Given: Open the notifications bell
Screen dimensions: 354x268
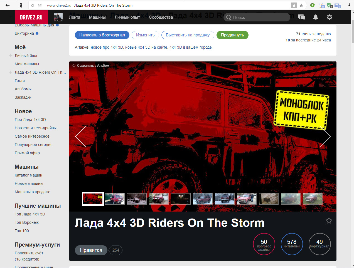Looking at the screenshot, I should point(316,17).
